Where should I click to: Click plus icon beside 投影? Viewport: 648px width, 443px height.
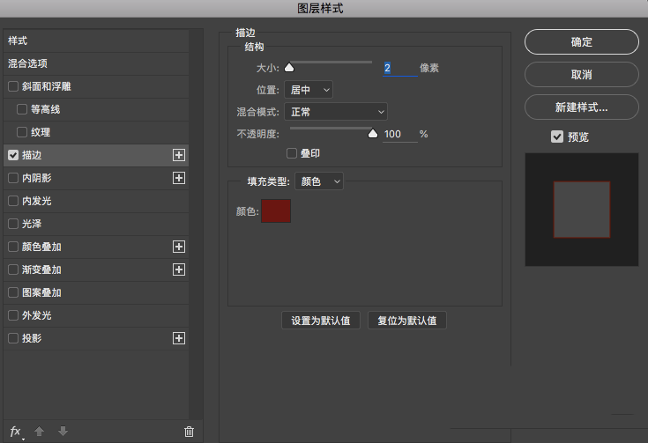coord(179,338)
